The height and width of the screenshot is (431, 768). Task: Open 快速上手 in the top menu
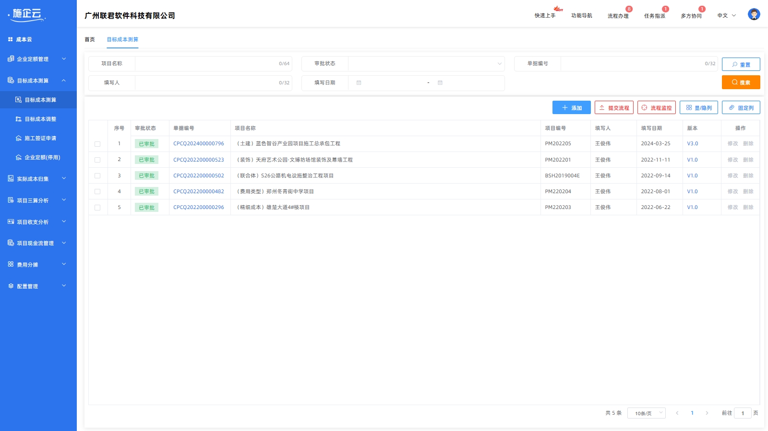pos(545,16)
